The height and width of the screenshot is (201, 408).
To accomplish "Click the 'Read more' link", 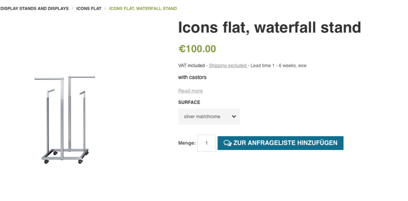I will point(191,91).
